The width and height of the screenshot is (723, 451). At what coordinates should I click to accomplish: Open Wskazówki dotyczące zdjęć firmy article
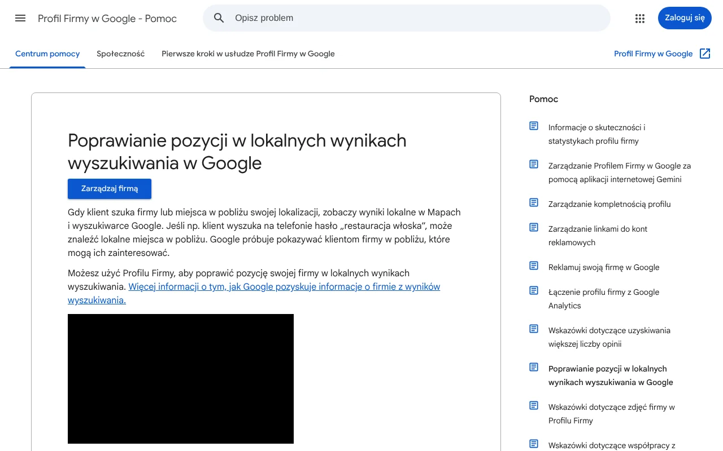click(x=612, y=414)
